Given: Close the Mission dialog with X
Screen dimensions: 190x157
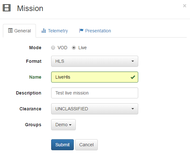Looking at the screenshot, I should click(x=184, y=6).
